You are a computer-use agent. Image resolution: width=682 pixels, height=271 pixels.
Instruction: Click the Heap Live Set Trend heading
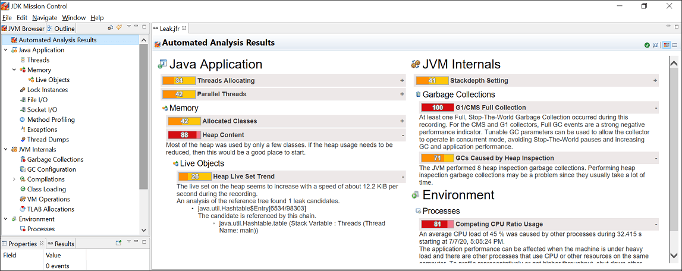coord(244,177)
